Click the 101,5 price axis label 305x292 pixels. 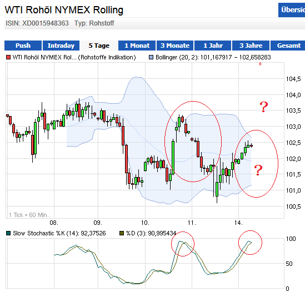pos(293,174)
